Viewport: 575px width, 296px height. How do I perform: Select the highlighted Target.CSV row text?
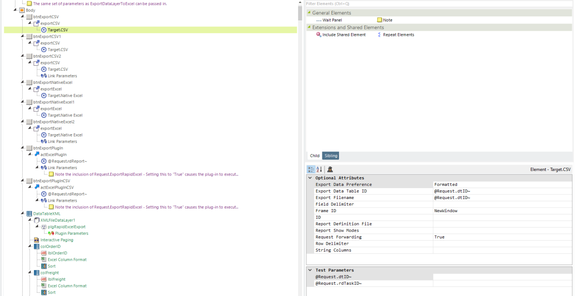click(58, 30)
